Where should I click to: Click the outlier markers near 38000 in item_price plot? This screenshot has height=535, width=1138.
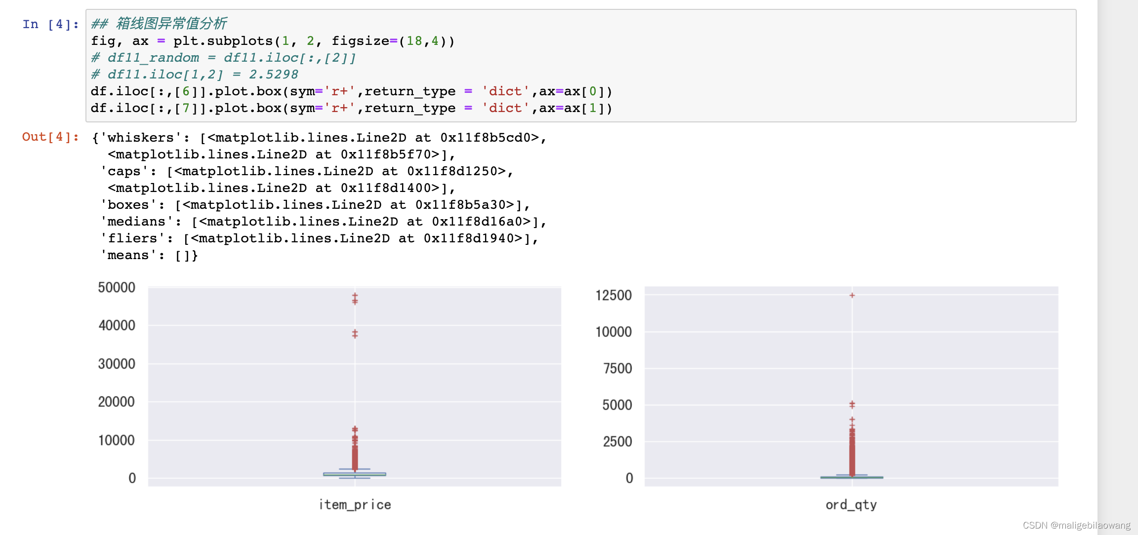pos(355,334)
